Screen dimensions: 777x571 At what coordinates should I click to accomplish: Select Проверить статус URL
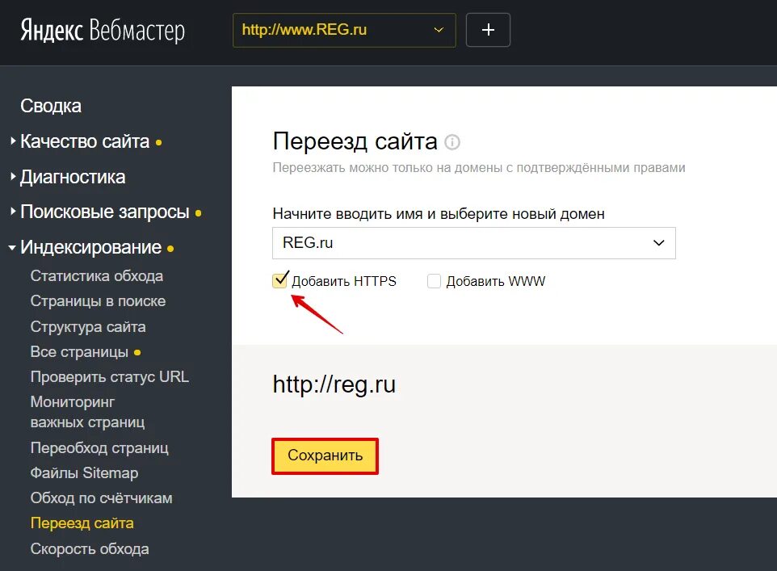click(110, 377)
